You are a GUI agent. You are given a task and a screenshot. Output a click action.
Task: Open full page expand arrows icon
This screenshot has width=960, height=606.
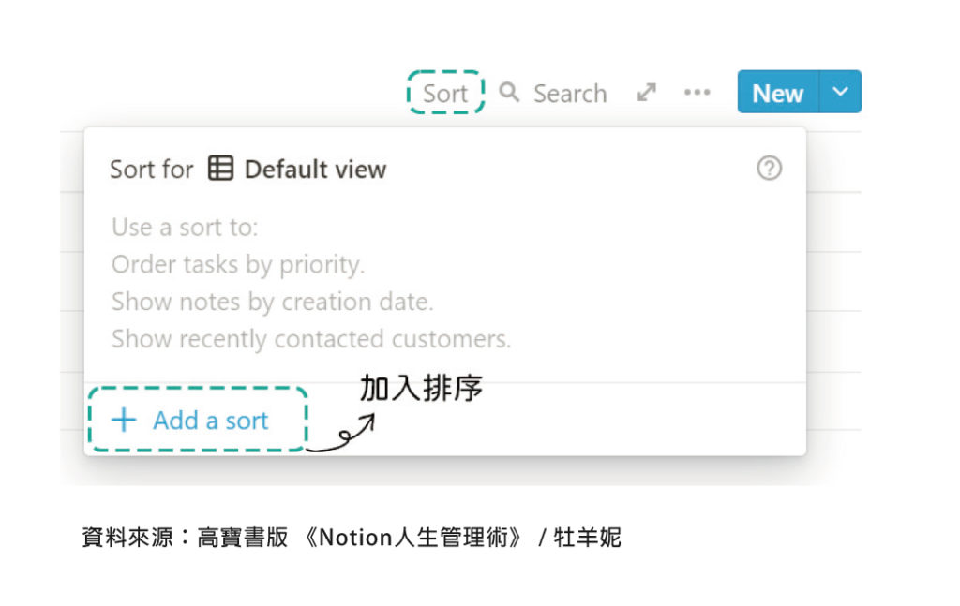pyautogui.click(x=647, y=93)
